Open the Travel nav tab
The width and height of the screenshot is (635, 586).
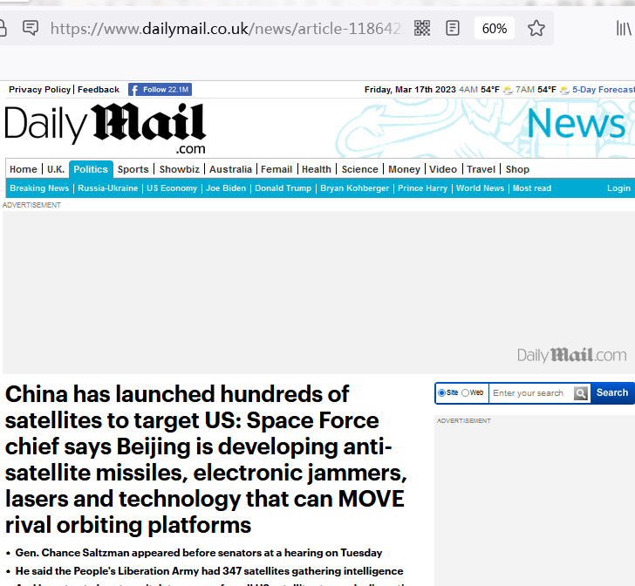[x=481, y=169]
